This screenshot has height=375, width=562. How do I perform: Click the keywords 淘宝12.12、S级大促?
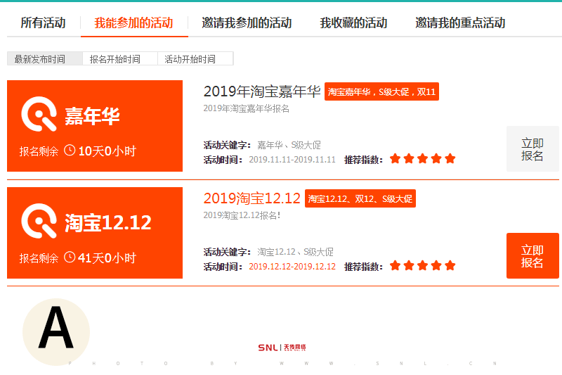click(295, 252)
